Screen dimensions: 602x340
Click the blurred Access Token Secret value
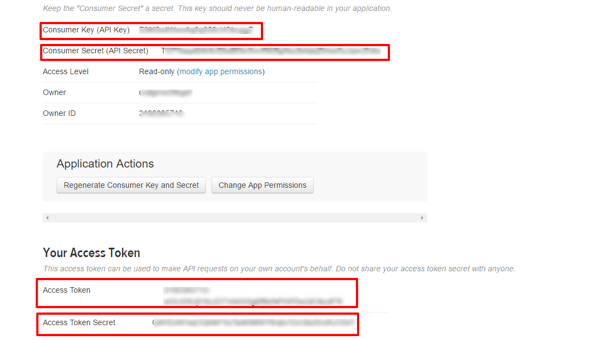click(x=253, y=323)
